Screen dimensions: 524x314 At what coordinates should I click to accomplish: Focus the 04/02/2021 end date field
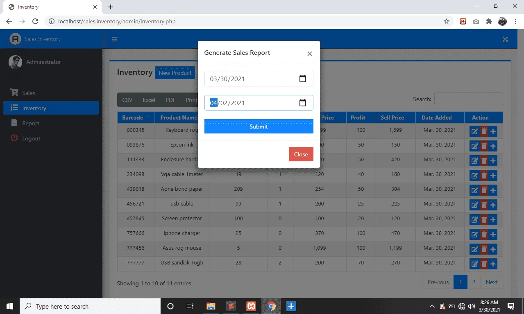259,103
